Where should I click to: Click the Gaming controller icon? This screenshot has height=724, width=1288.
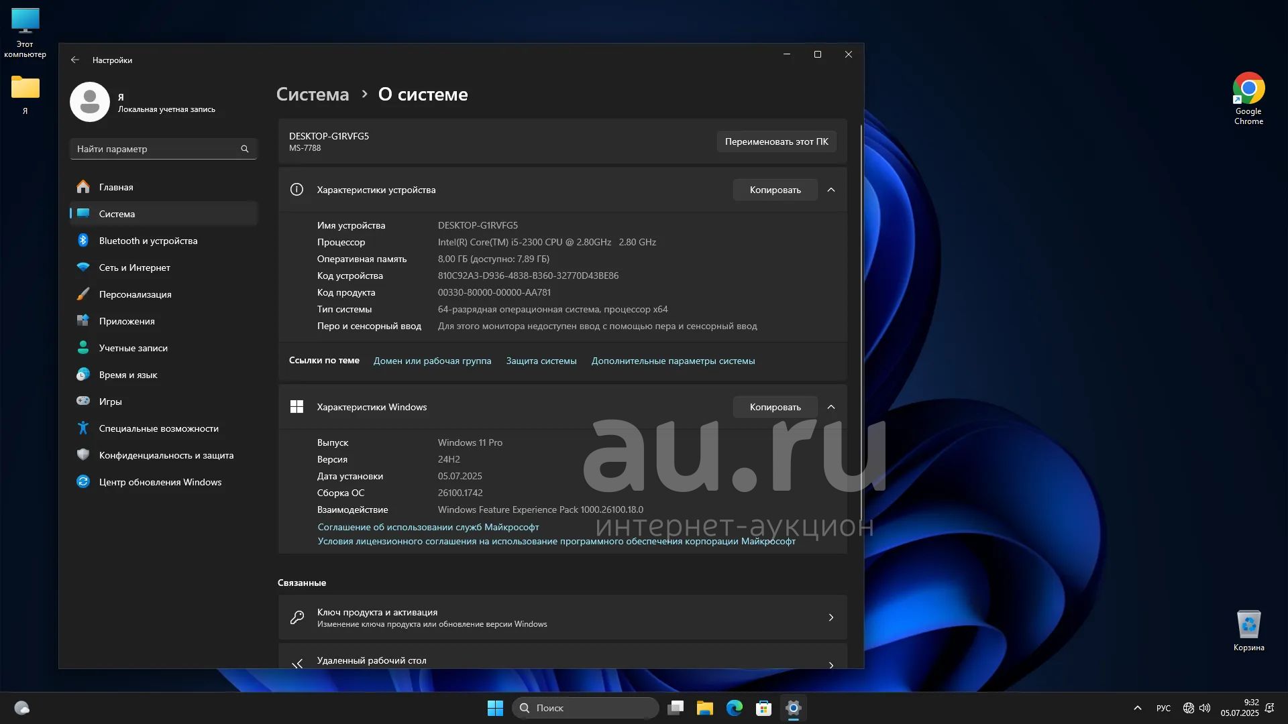coord(83,401)
